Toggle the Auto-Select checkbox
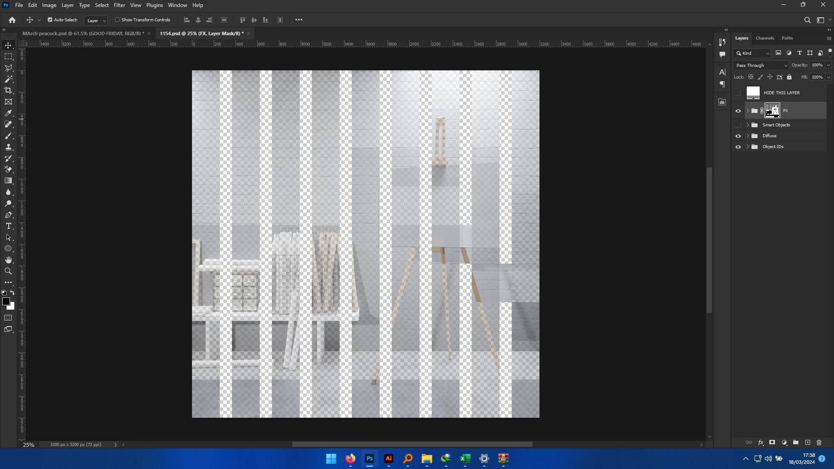The width and height of the screenshot is (834, 469). tap(50, 20)
